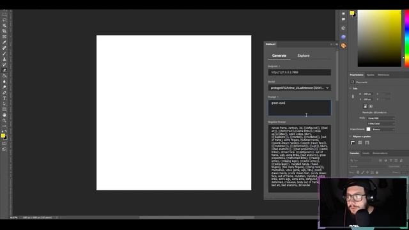Open the Propriedades tab
Image resolution: width=409 pixels, height=230 pixels.
tap(357, 75)
